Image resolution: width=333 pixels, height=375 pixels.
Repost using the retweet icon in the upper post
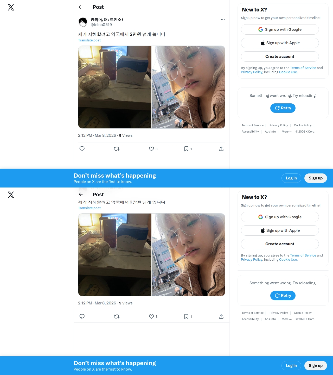117,149
